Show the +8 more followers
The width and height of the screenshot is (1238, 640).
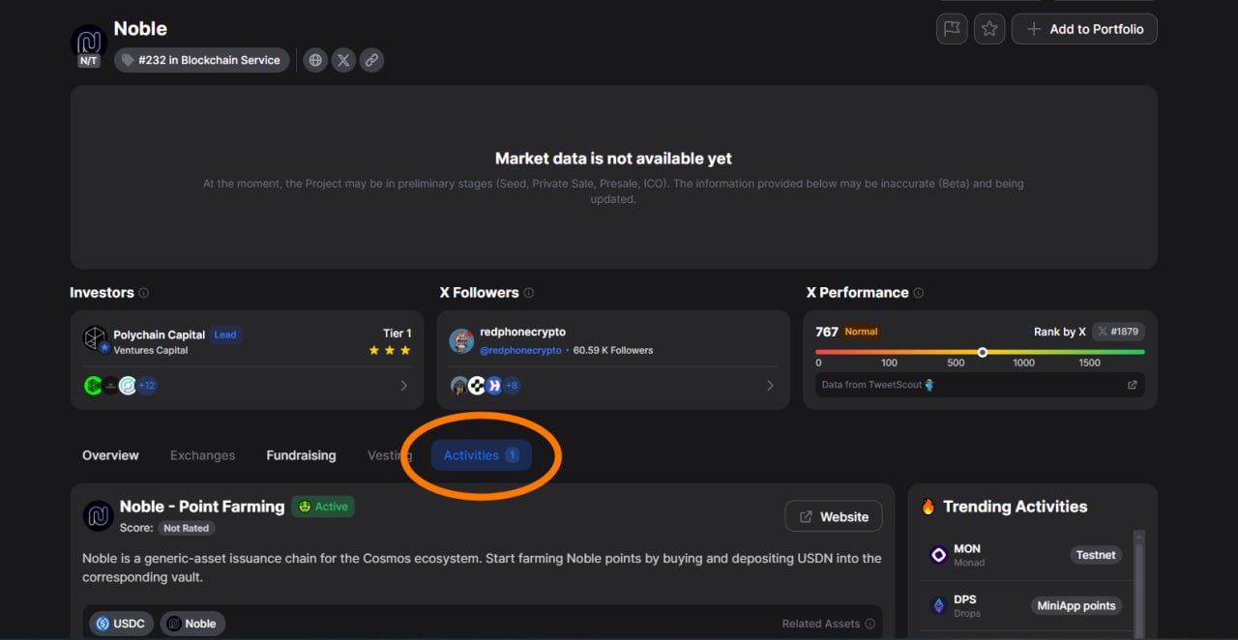[512, 386]
